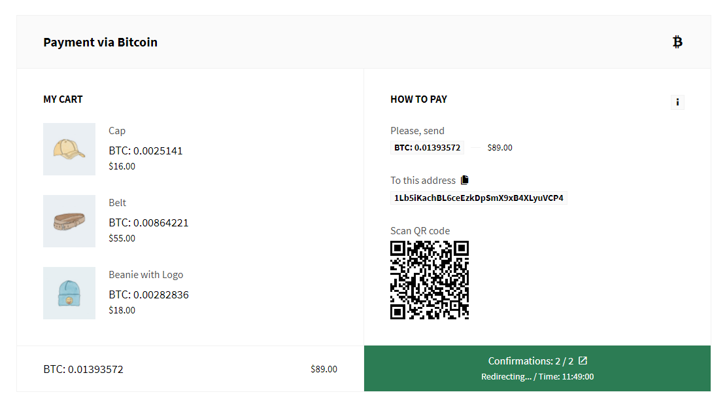
Task: Click the payment QR code image
Action: point(430,280)
